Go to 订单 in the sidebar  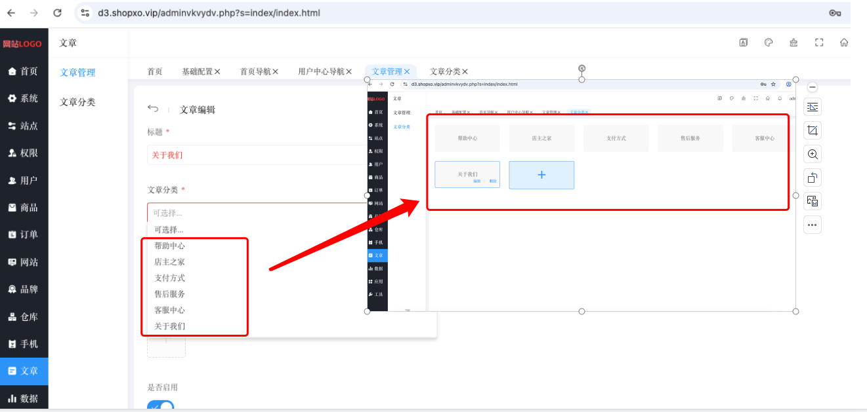pos(24,234)
